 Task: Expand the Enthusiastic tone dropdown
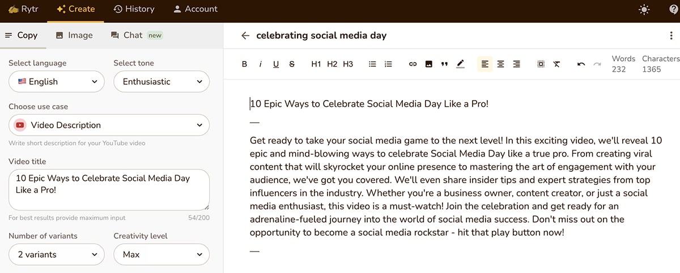point(161,81)
